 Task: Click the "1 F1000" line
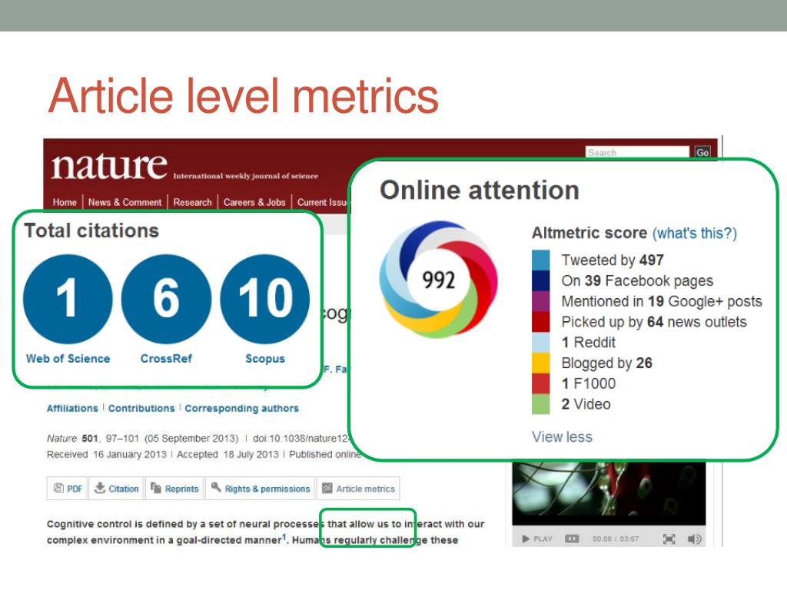(x=588, y=383)
